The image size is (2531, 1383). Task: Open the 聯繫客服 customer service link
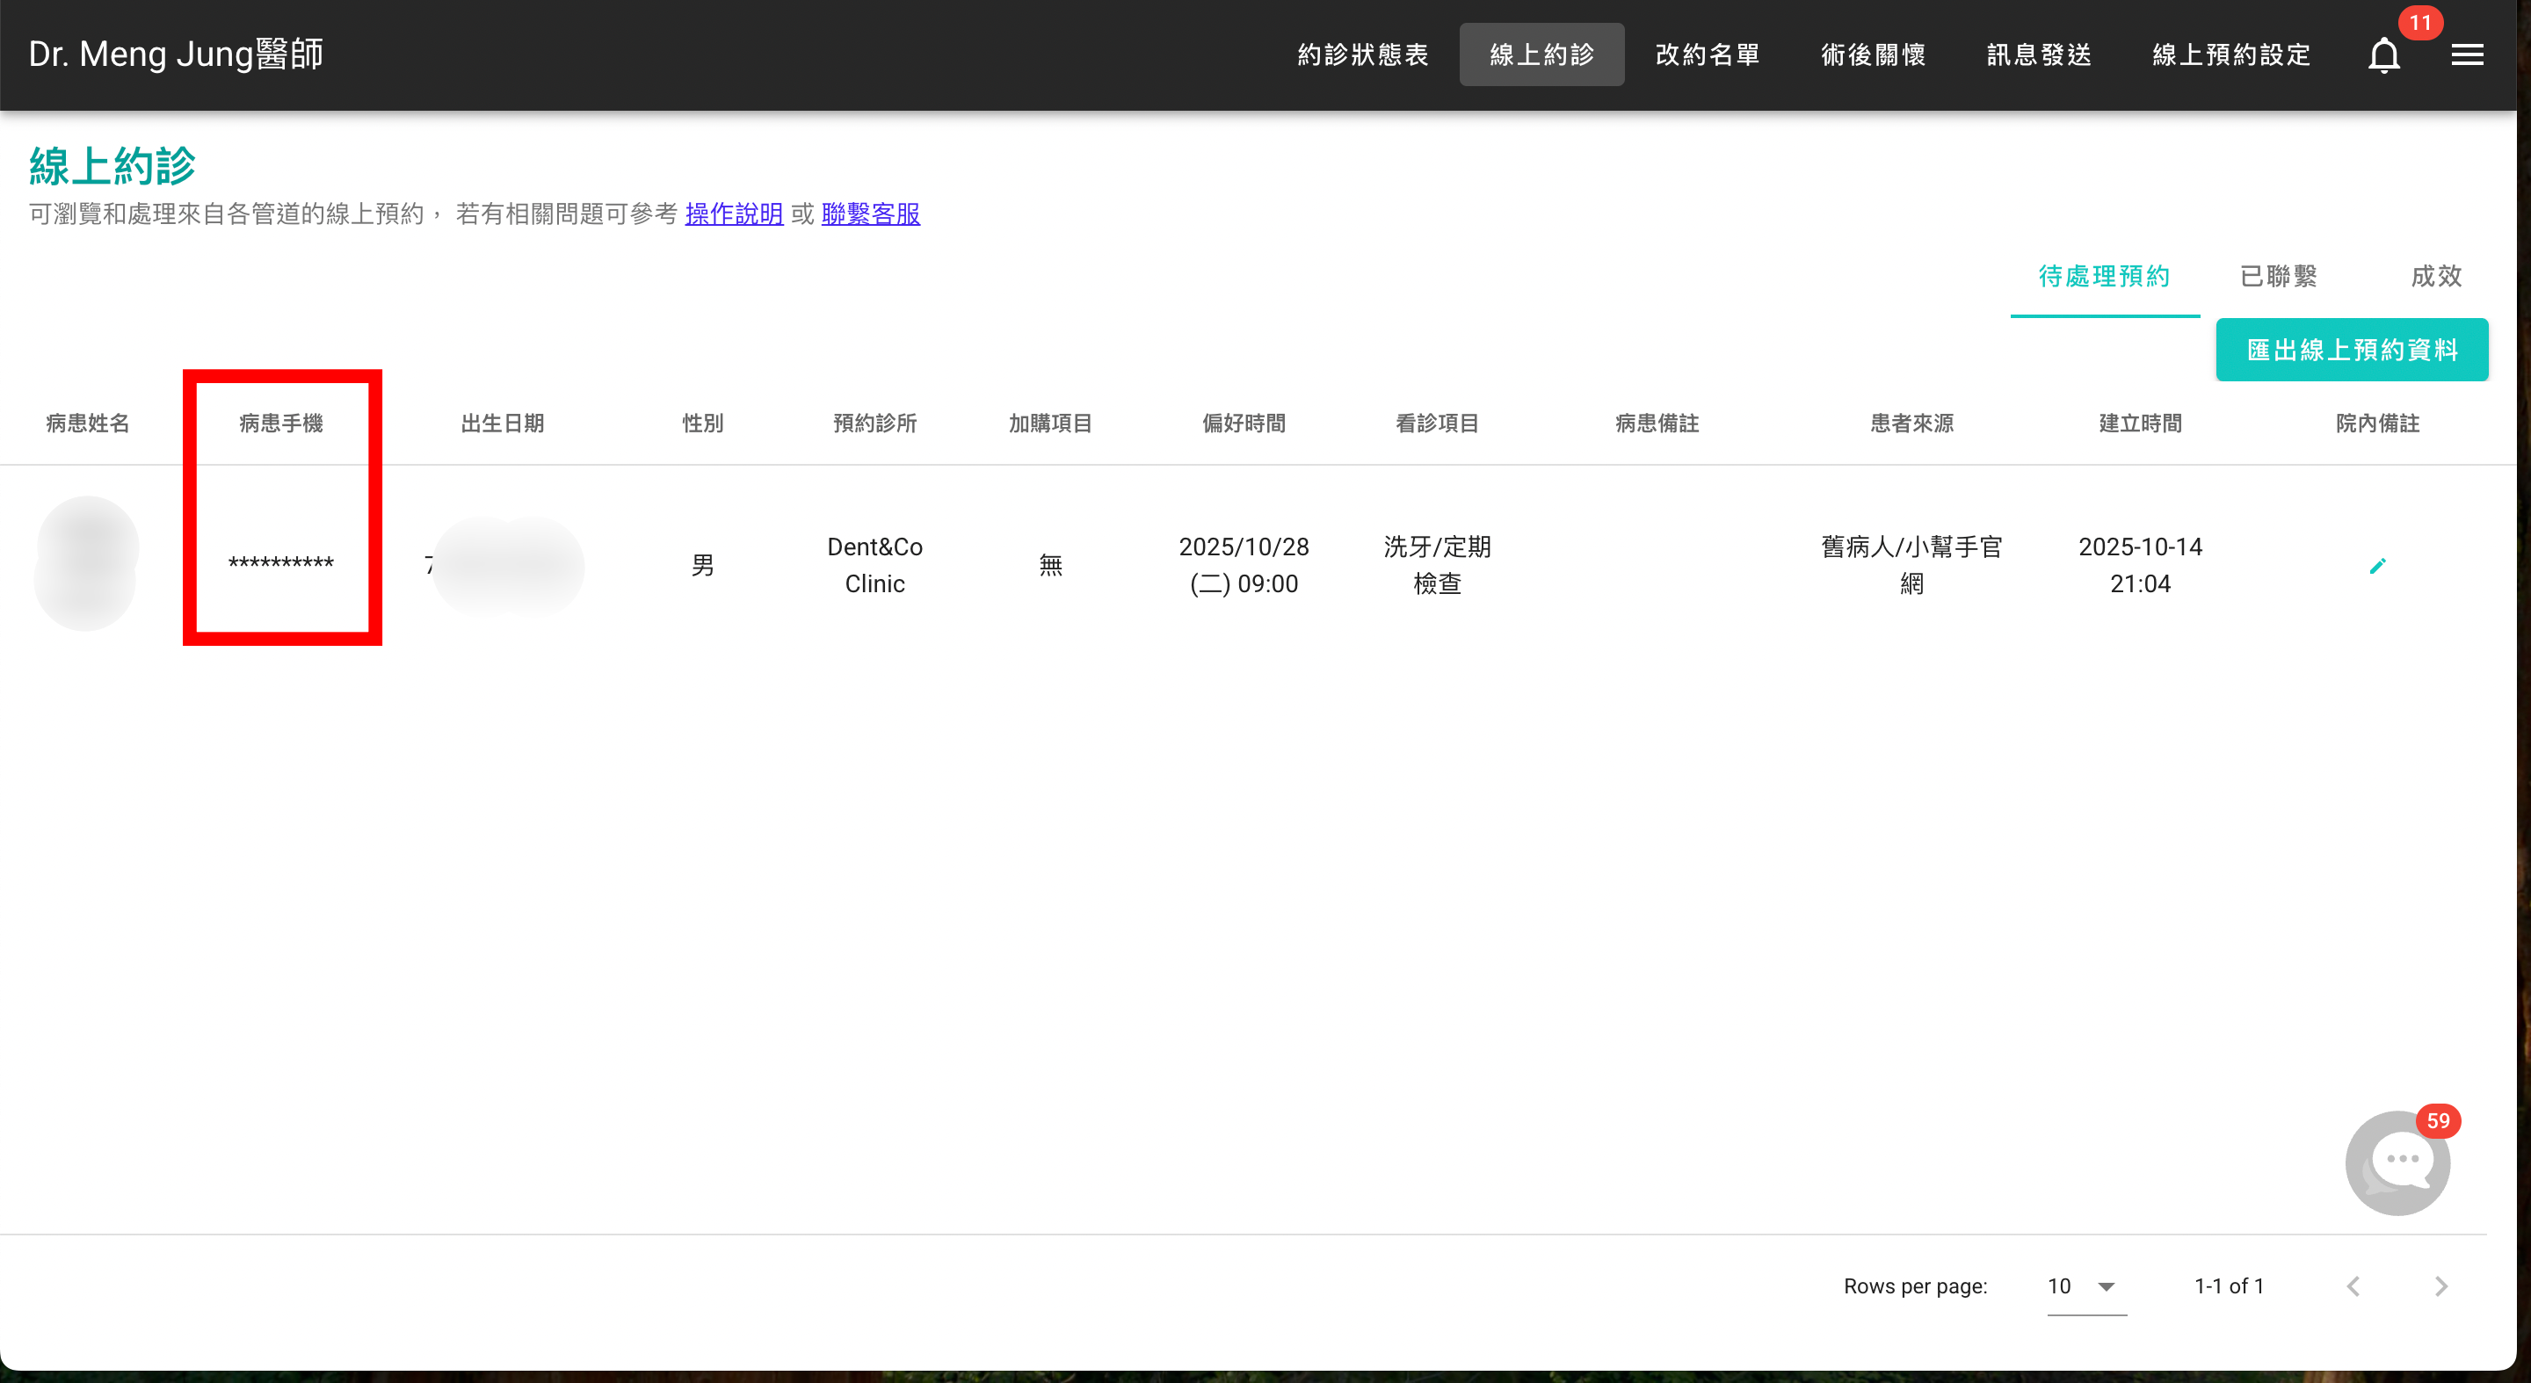[x=871, y=214]
